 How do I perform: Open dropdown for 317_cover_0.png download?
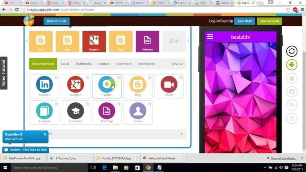click(x=91, y=157)
